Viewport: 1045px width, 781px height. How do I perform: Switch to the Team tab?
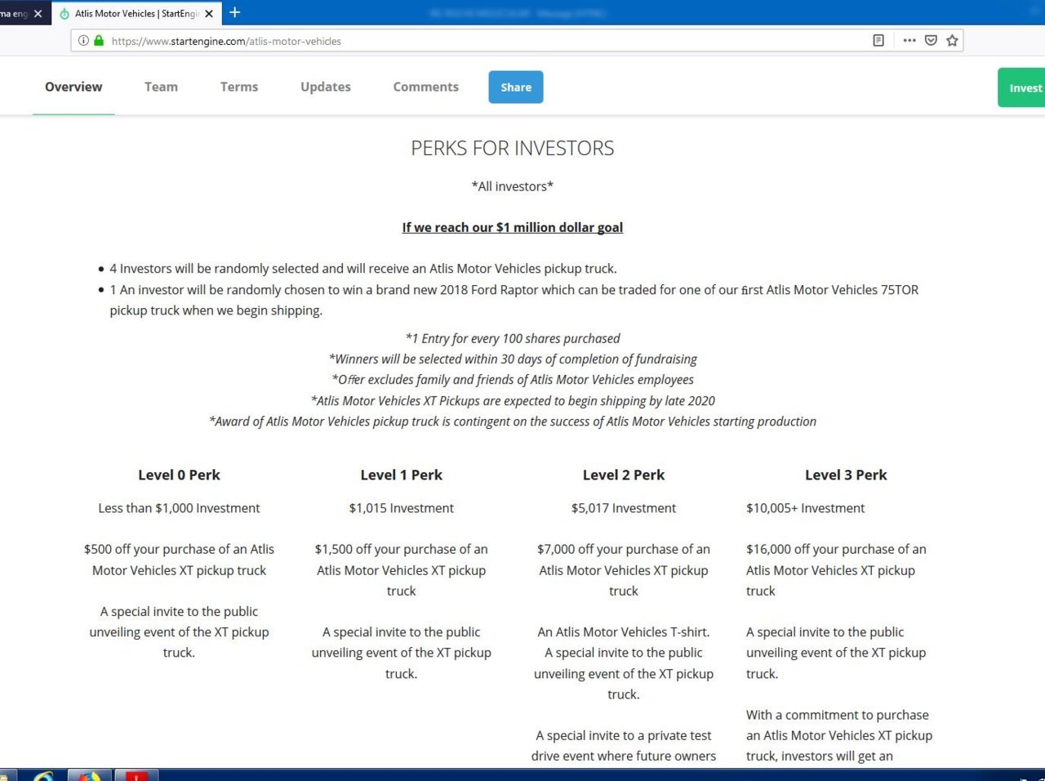click(161, 87)
